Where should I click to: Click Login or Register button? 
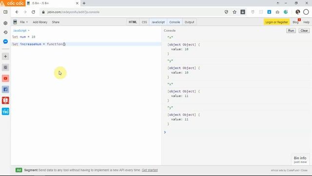tap(276, 22)
